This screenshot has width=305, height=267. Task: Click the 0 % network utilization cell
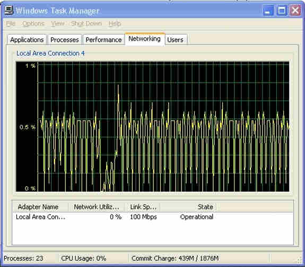tap(116, 217)
